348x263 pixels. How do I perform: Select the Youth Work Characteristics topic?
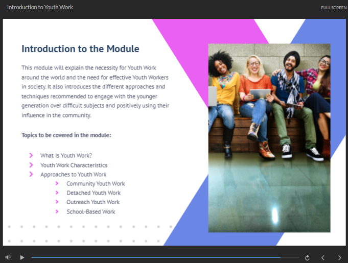tap(74, 165)
